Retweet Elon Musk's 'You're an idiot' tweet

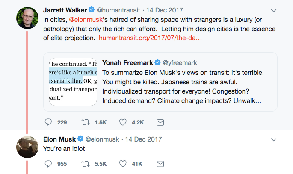click(86, 164)
